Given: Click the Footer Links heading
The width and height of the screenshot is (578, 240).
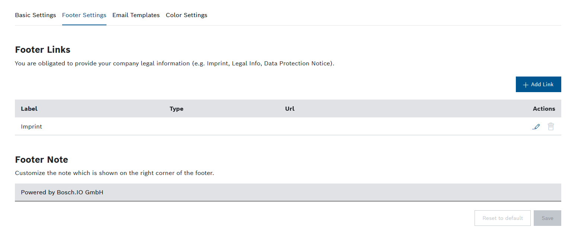Looking at the screenshot, I should 42,50.
